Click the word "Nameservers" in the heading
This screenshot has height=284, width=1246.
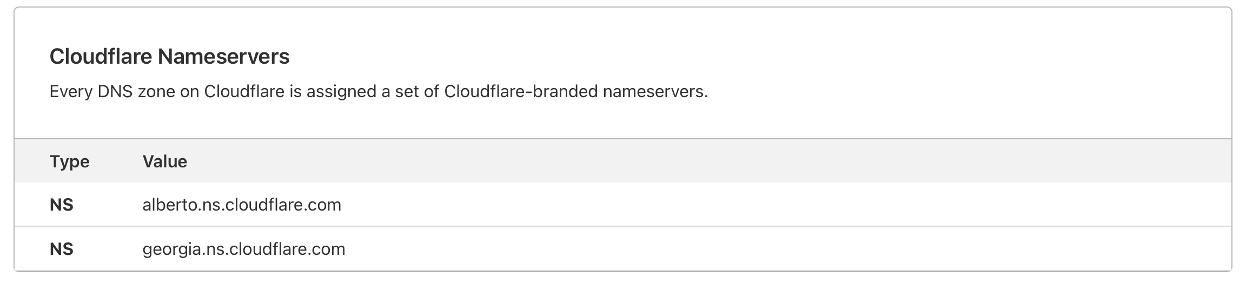(x=223, y=57)
